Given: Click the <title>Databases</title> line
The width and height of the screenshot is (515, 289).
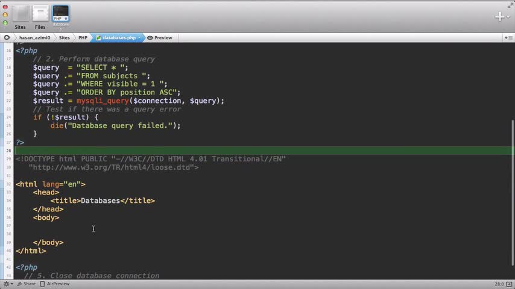Looking at the screenshot, I should point(103,200).
